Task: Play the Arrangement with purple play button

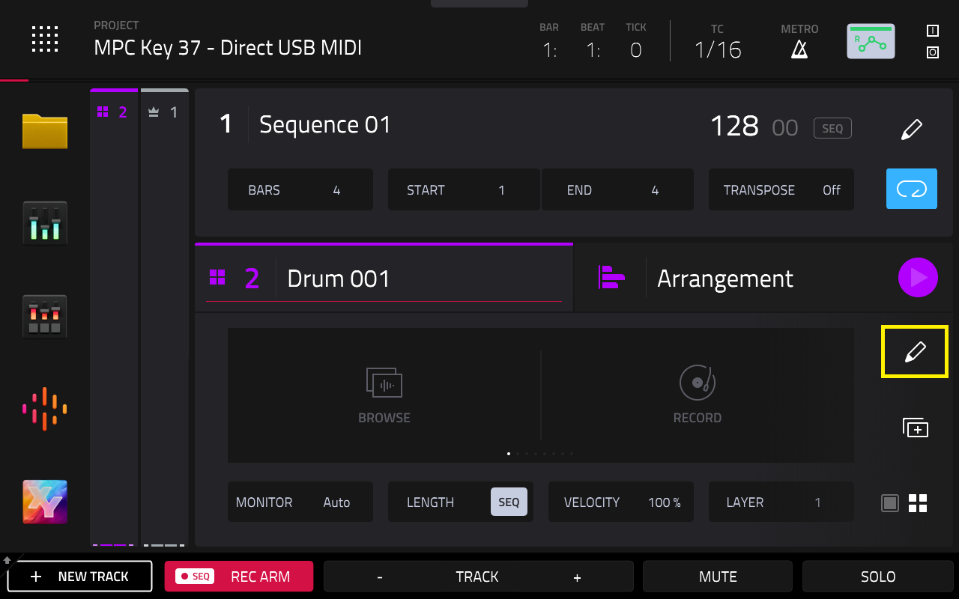Action: tap(918, 278)
